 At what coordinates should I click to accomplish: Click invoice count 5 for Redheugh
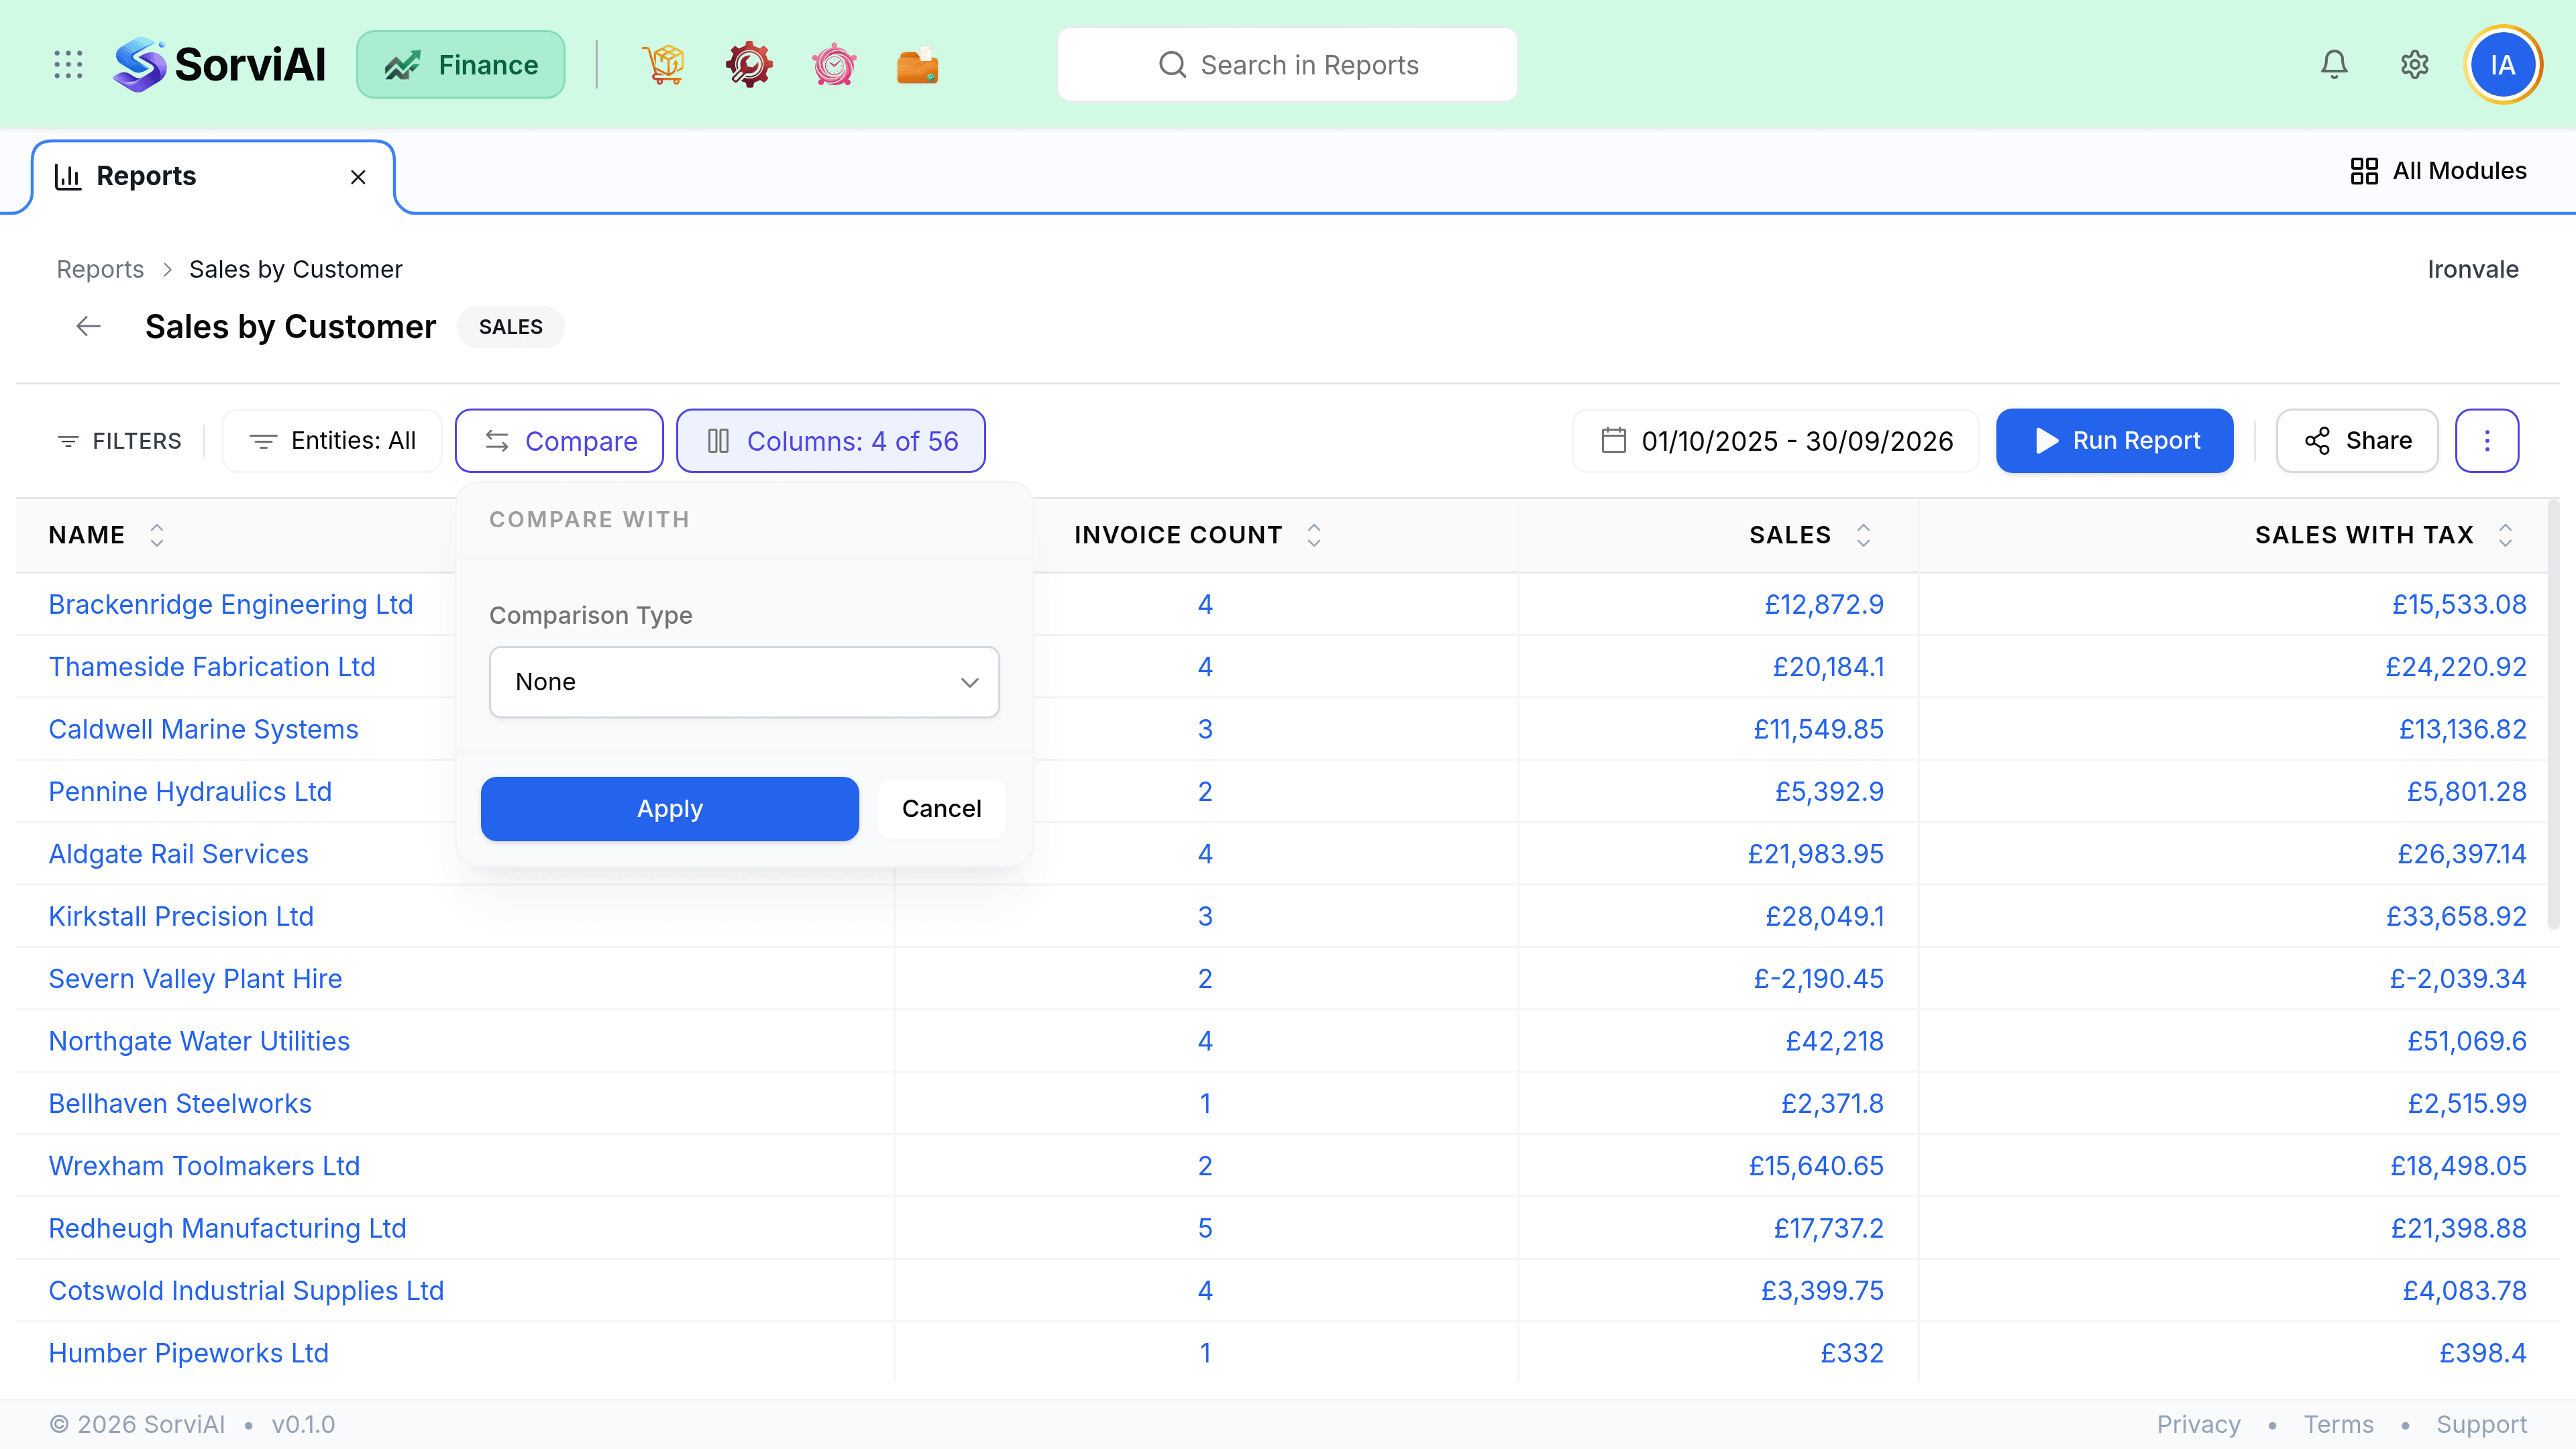[1205, 1229]
